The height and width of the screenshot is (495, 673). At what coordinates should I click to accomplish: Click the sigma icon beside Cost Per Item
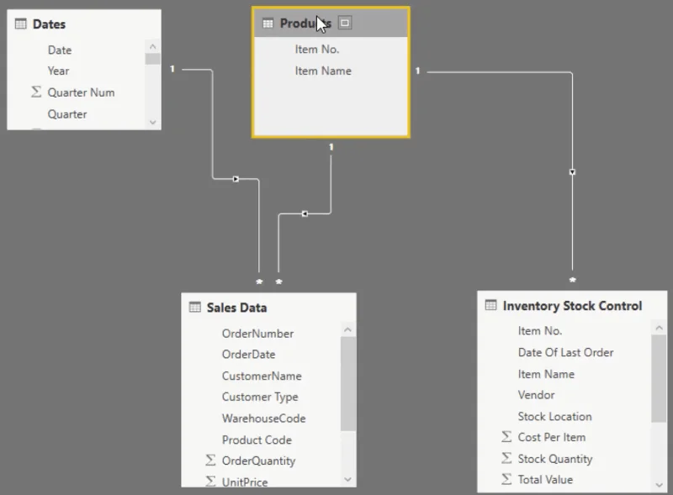coord(506,437)
